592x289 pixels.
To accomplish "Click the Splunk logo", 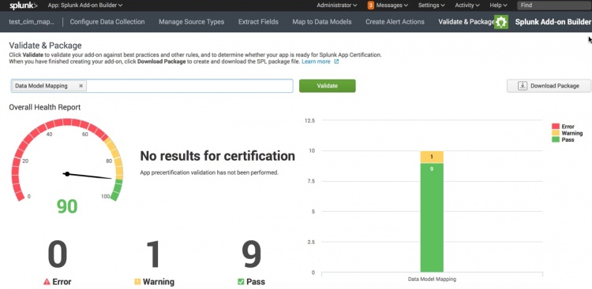I will tap(23, 6).
